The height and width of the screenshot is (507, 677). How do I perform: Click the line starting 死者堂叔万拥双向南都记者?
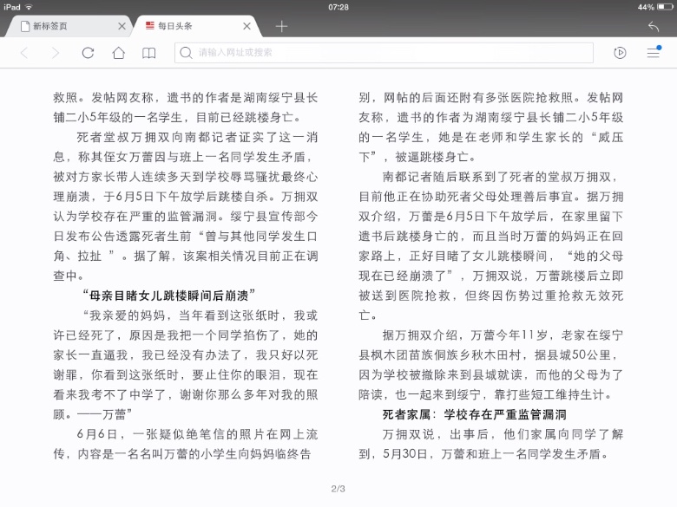pos(197,137)
